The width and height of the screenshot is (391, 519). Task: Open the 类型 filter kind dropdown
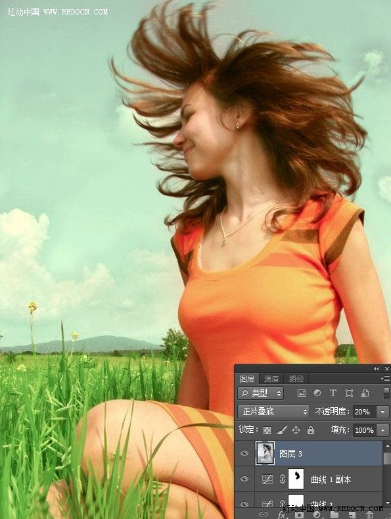[x=261, y=393]
